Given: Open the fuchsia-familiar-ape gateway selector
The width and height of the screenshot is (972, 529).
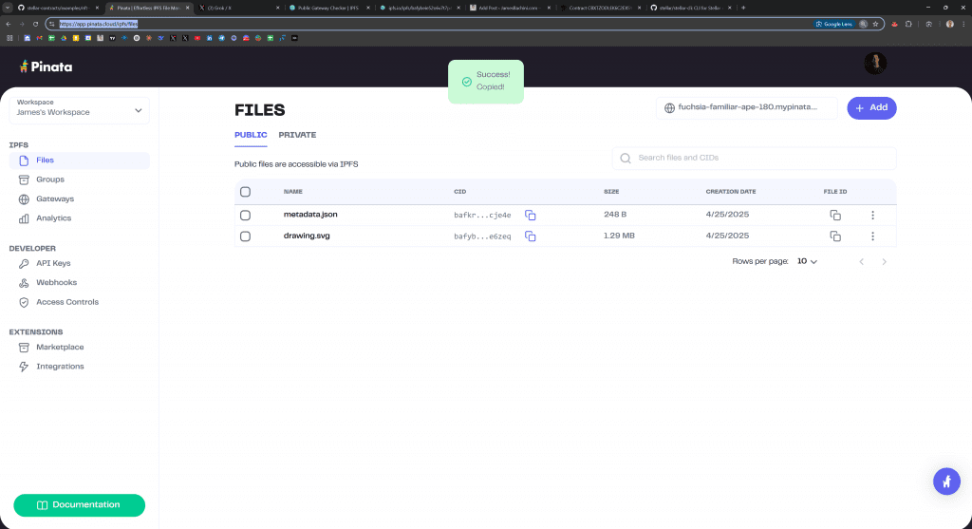Looking at the screenshot, I should point(747,108).
